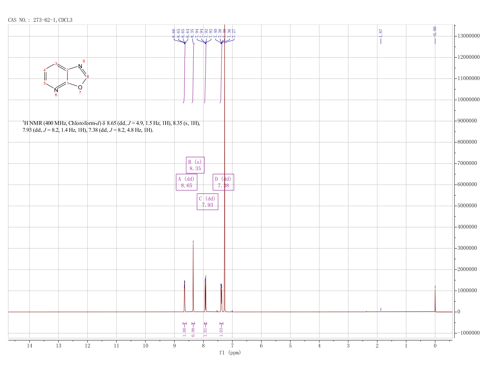The width and height of the screenshot is (493, 381).
Task: Click the purple integral curve above 8.65 ppm
Action: point(184,73)
